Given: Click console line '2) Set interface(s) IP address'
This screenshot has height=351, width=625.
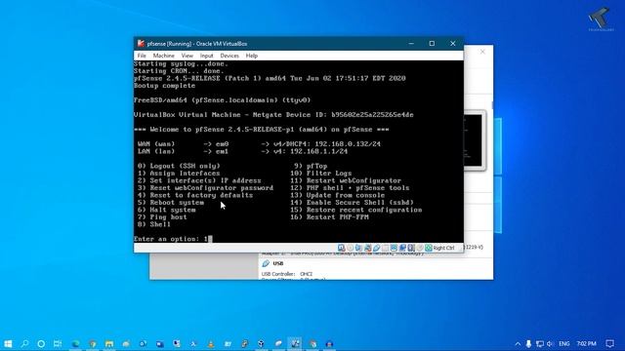Looking at the screenshot, I should tap(199, 180).
